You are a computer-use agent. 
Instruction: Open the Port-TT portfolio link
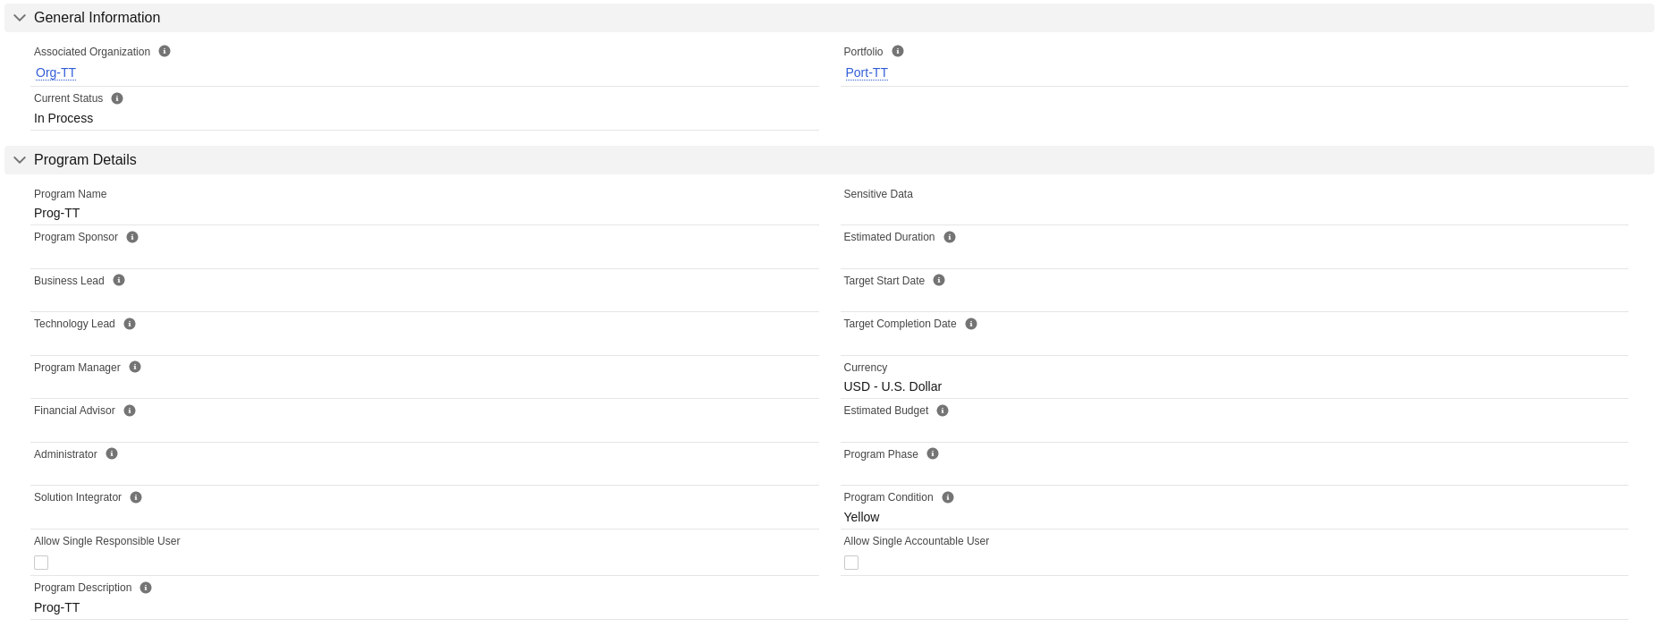[x=867, y=72]
